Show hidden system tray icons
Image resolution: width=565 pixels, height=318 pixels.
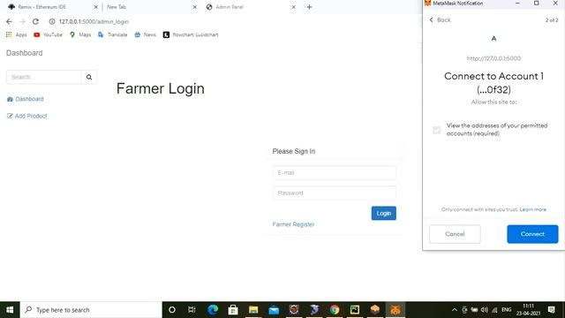pos(455,310)
